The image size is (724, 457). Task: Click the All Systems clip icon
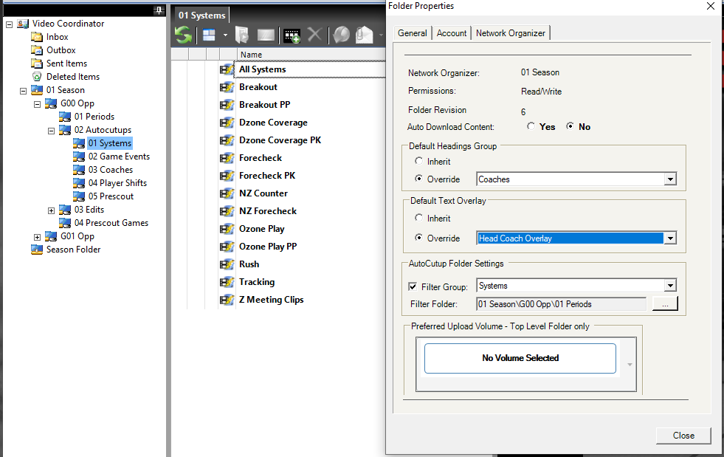click(x=227, y=69)
